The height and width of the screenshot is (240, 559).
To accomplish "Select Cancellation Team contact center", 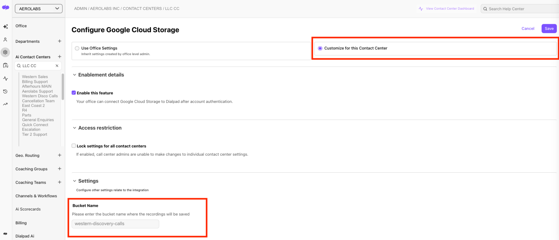I will coord(38,101).
